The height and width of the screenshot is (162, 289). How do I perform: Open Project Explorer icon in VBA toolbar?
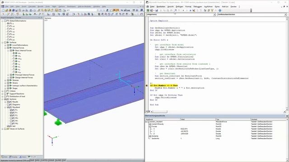[x=205, y=10]
